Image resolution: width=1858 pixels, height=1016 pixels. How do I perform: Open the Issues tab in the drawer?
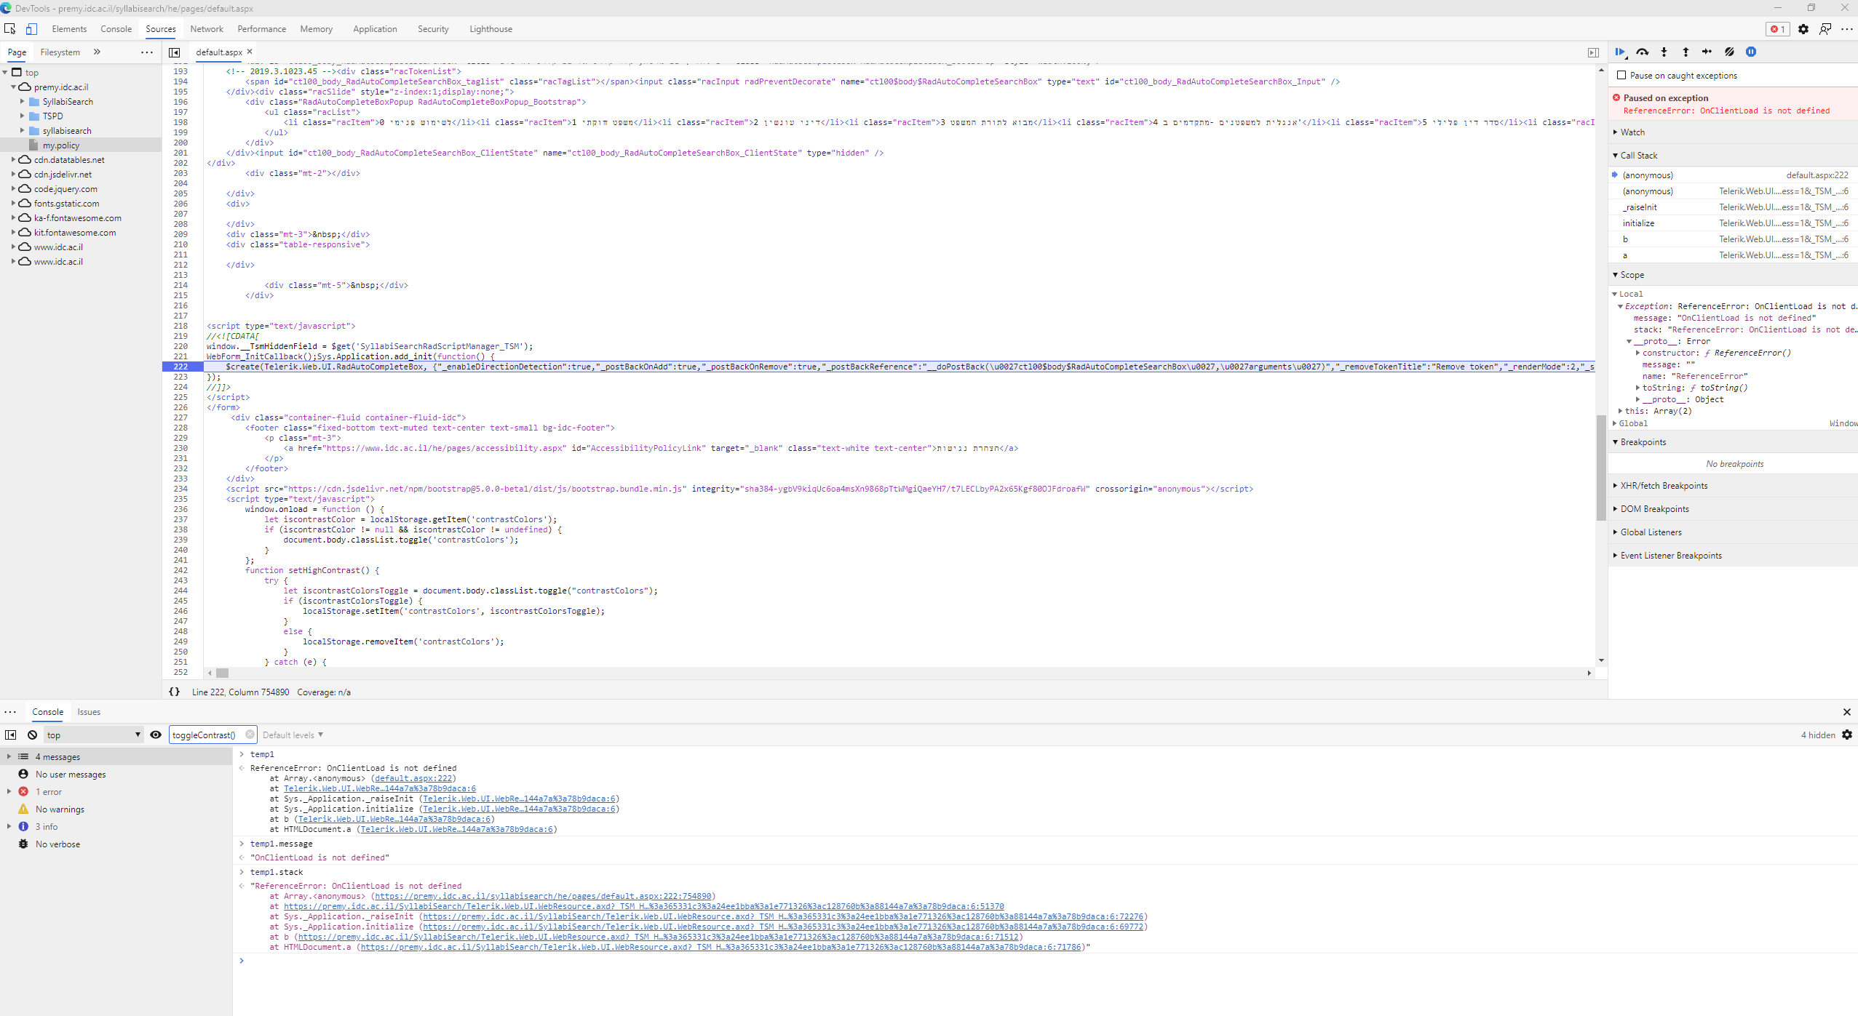[x=89, y=712]
